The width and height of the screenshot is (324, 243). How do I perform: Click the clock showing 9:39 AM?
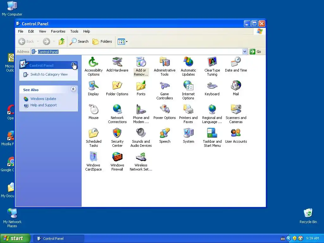click(312, 238)
